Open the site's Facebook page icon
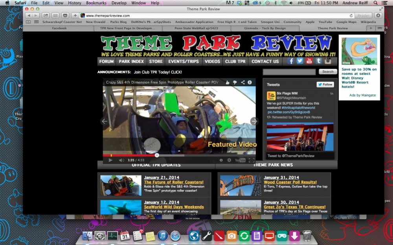 [x=291, y=61]
